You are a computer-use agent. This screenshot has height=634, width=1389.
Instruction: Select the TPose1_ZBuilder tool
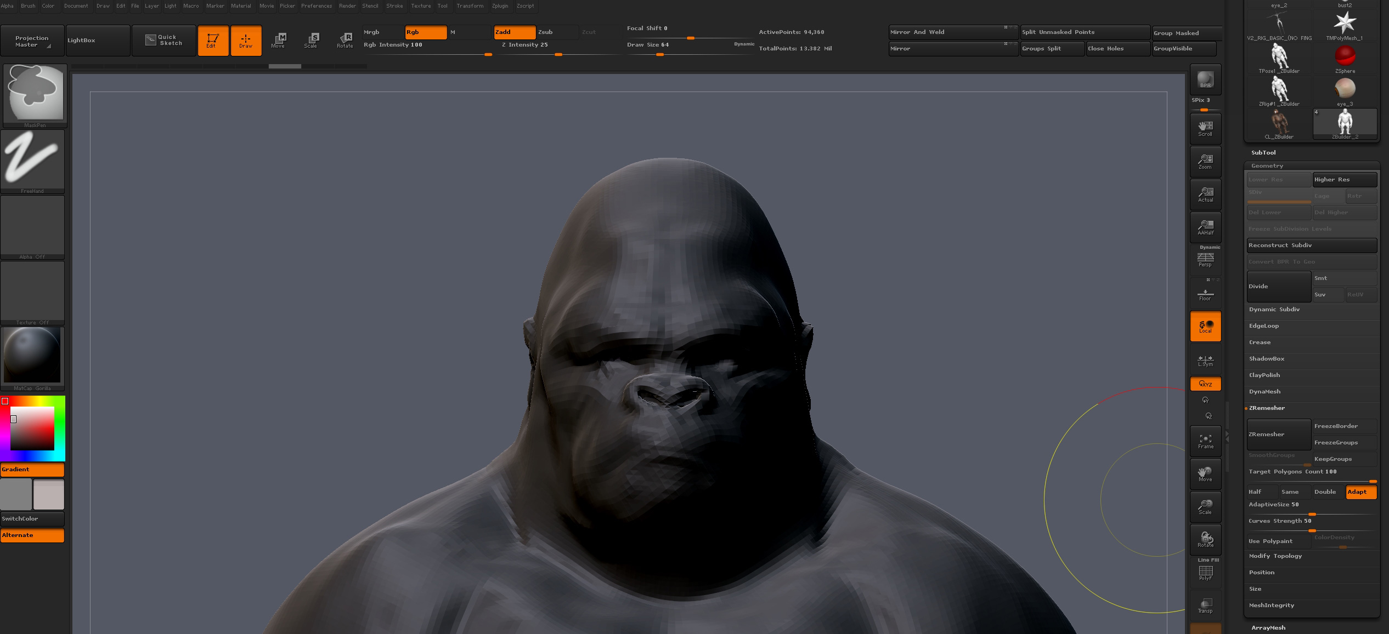coord(1279,59)
